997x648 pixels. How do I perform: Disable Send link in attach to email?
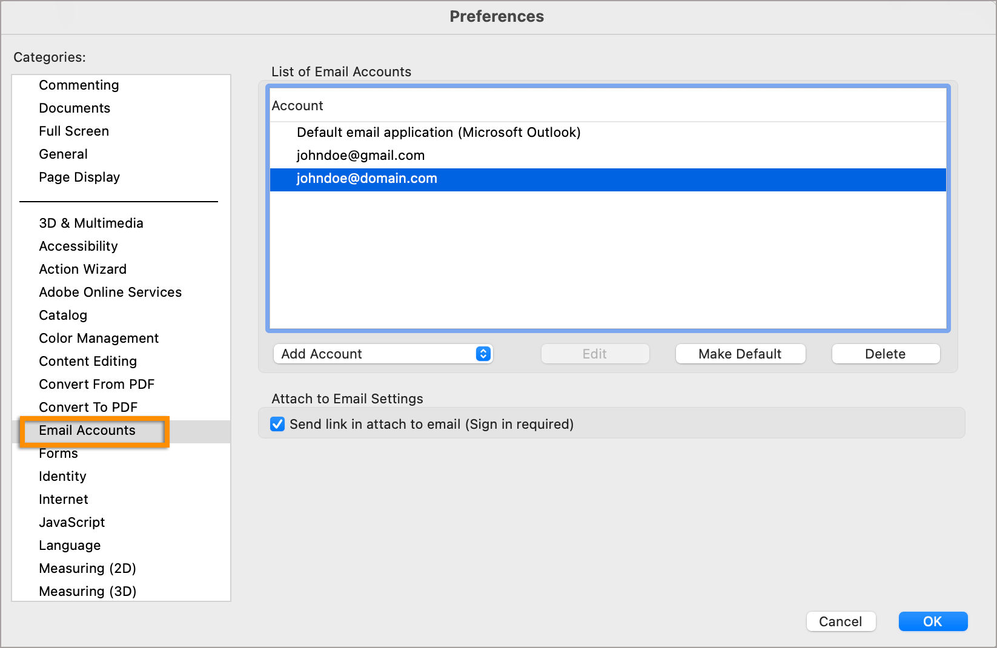[277, 424]
